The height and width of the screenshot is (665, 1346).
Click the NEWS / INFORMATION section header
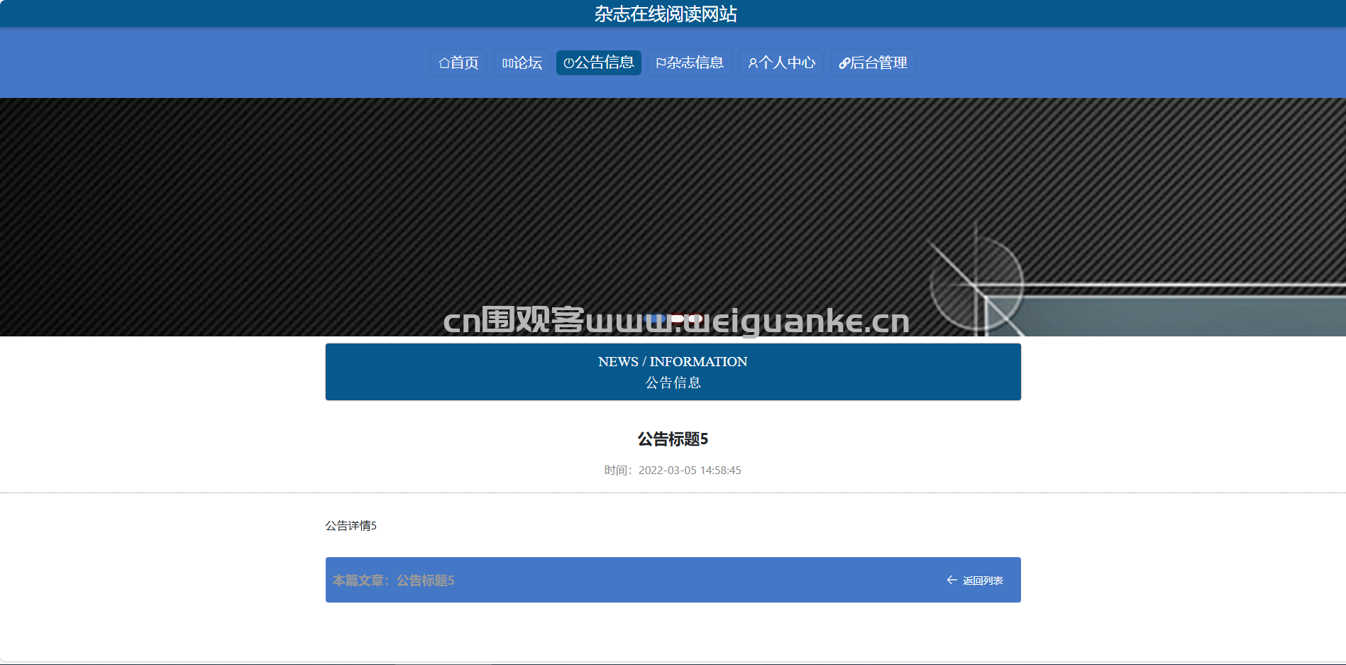pyautogui.click(x=673, y=372)
